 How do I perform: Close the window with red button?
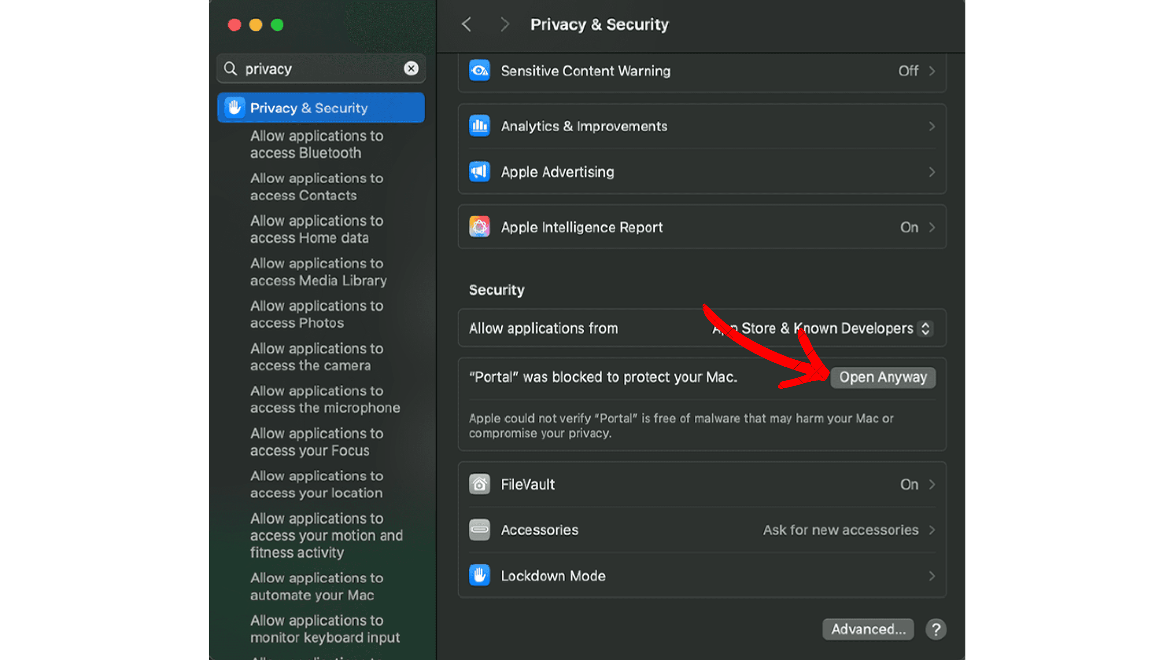(234, 24)
